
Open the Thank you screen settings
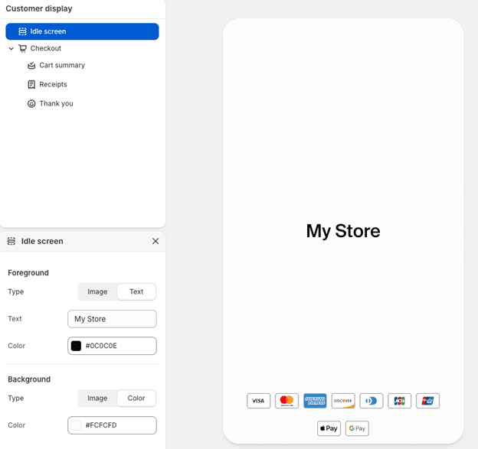(x=56, y=103)
